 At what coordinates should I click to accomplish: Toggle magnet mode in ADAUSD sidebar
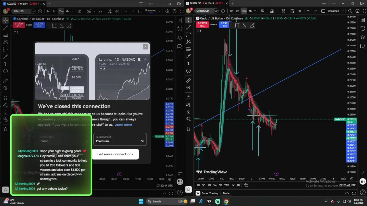click(x=5, y=98)
